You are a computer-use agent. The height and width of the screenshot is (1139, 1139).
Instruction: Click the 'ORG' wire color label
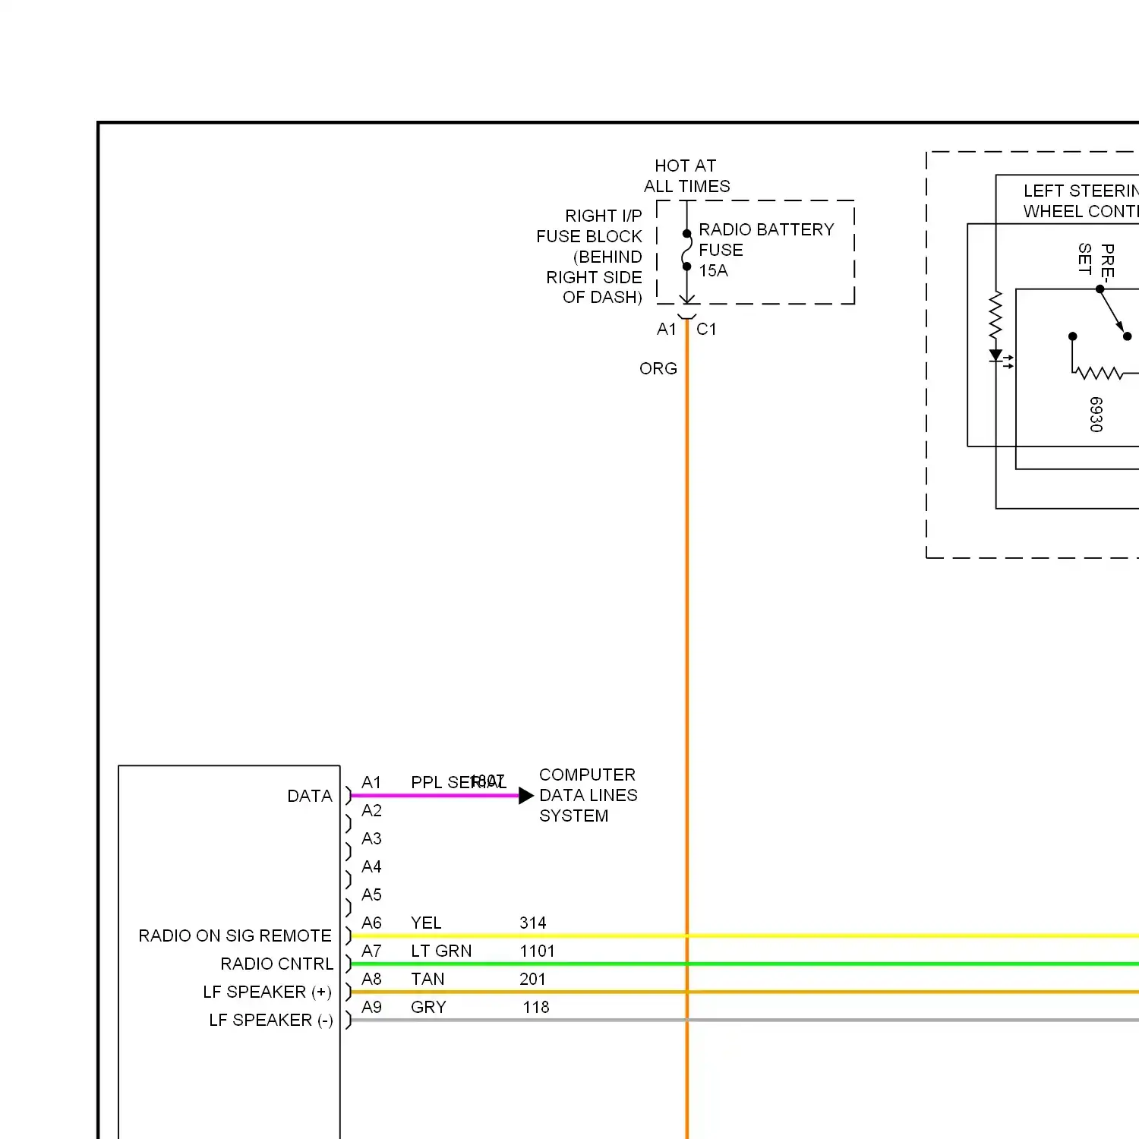tap(658, 368)
